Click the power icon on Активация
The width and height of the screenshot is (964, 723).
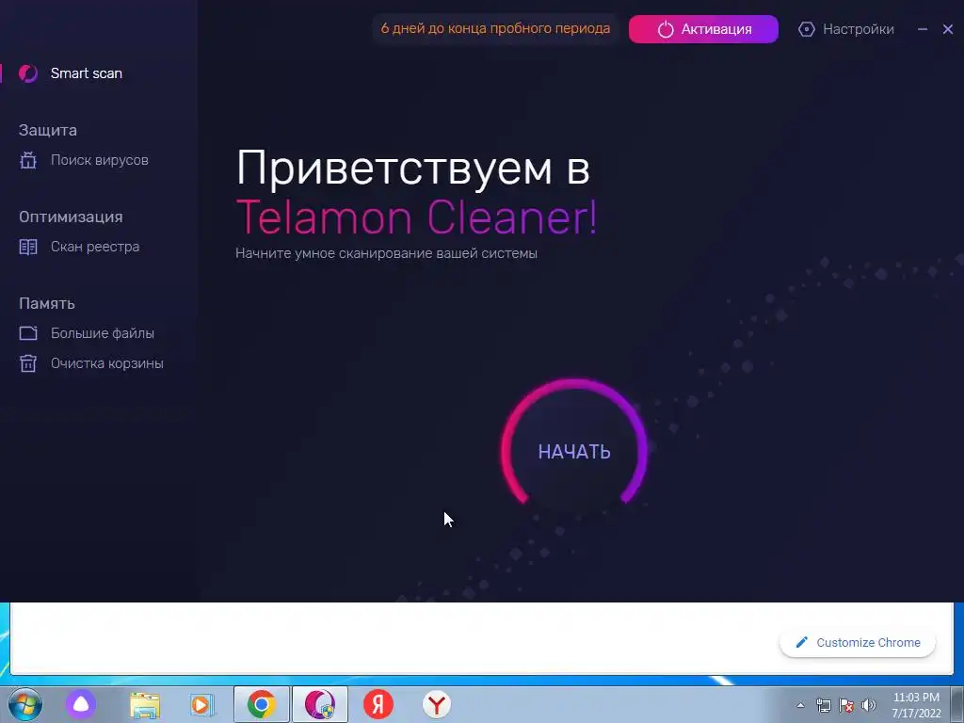click(x=666, y=29)
